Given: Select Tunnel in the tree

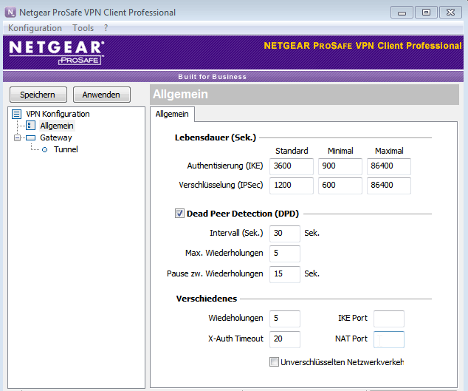Looking at the screenshot, I should point(66,149).
